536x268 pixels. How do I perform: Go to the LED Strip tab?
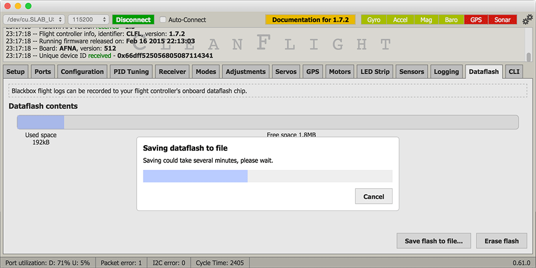(375, 72)
